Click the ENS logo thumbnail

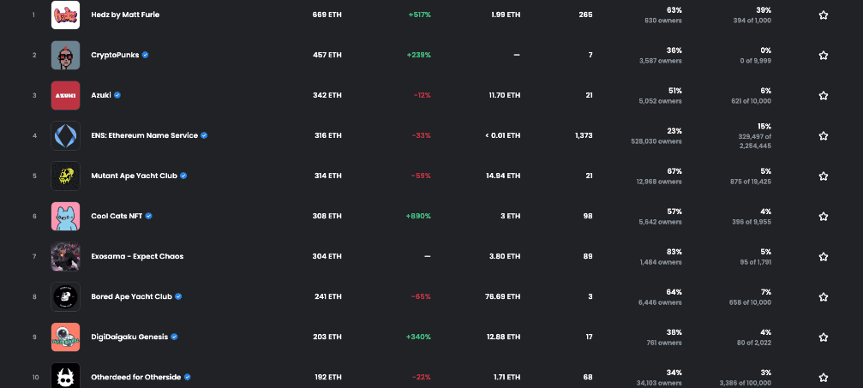(x=65, y=135)
